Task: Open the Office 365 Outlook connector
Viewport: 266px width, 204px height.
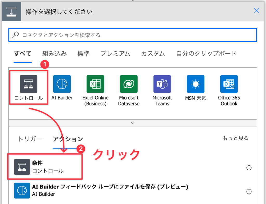Action: click(x=229, y=84)
